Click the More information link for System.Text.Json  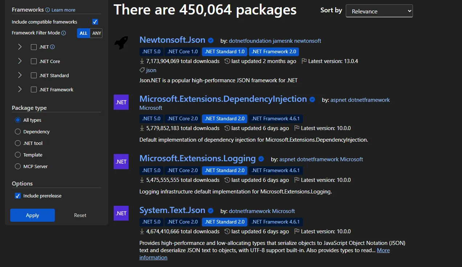383,250
